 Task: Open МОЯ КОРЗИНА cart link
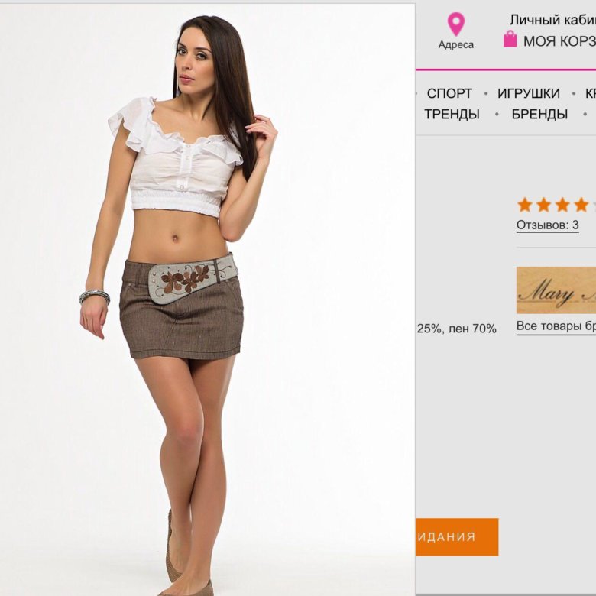(559, 41)
